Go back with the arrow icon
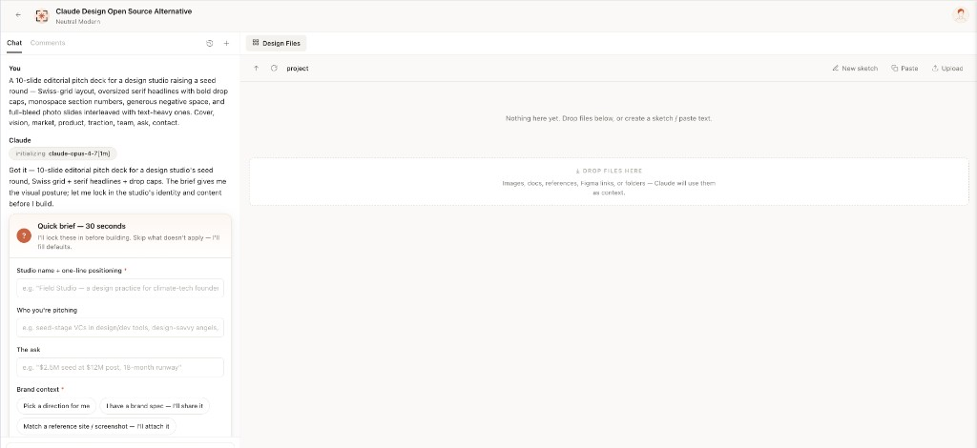Image resolution: width=977 pixels, height=448 pixels. (18, 15)
